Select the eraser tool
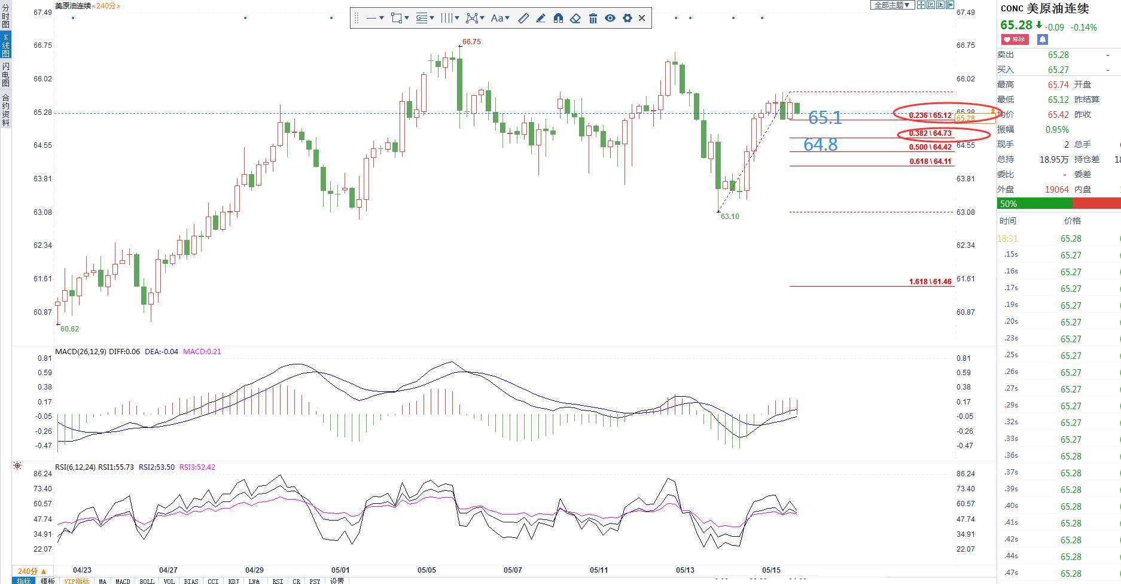The image size is (1121, 584). point(575,18)
